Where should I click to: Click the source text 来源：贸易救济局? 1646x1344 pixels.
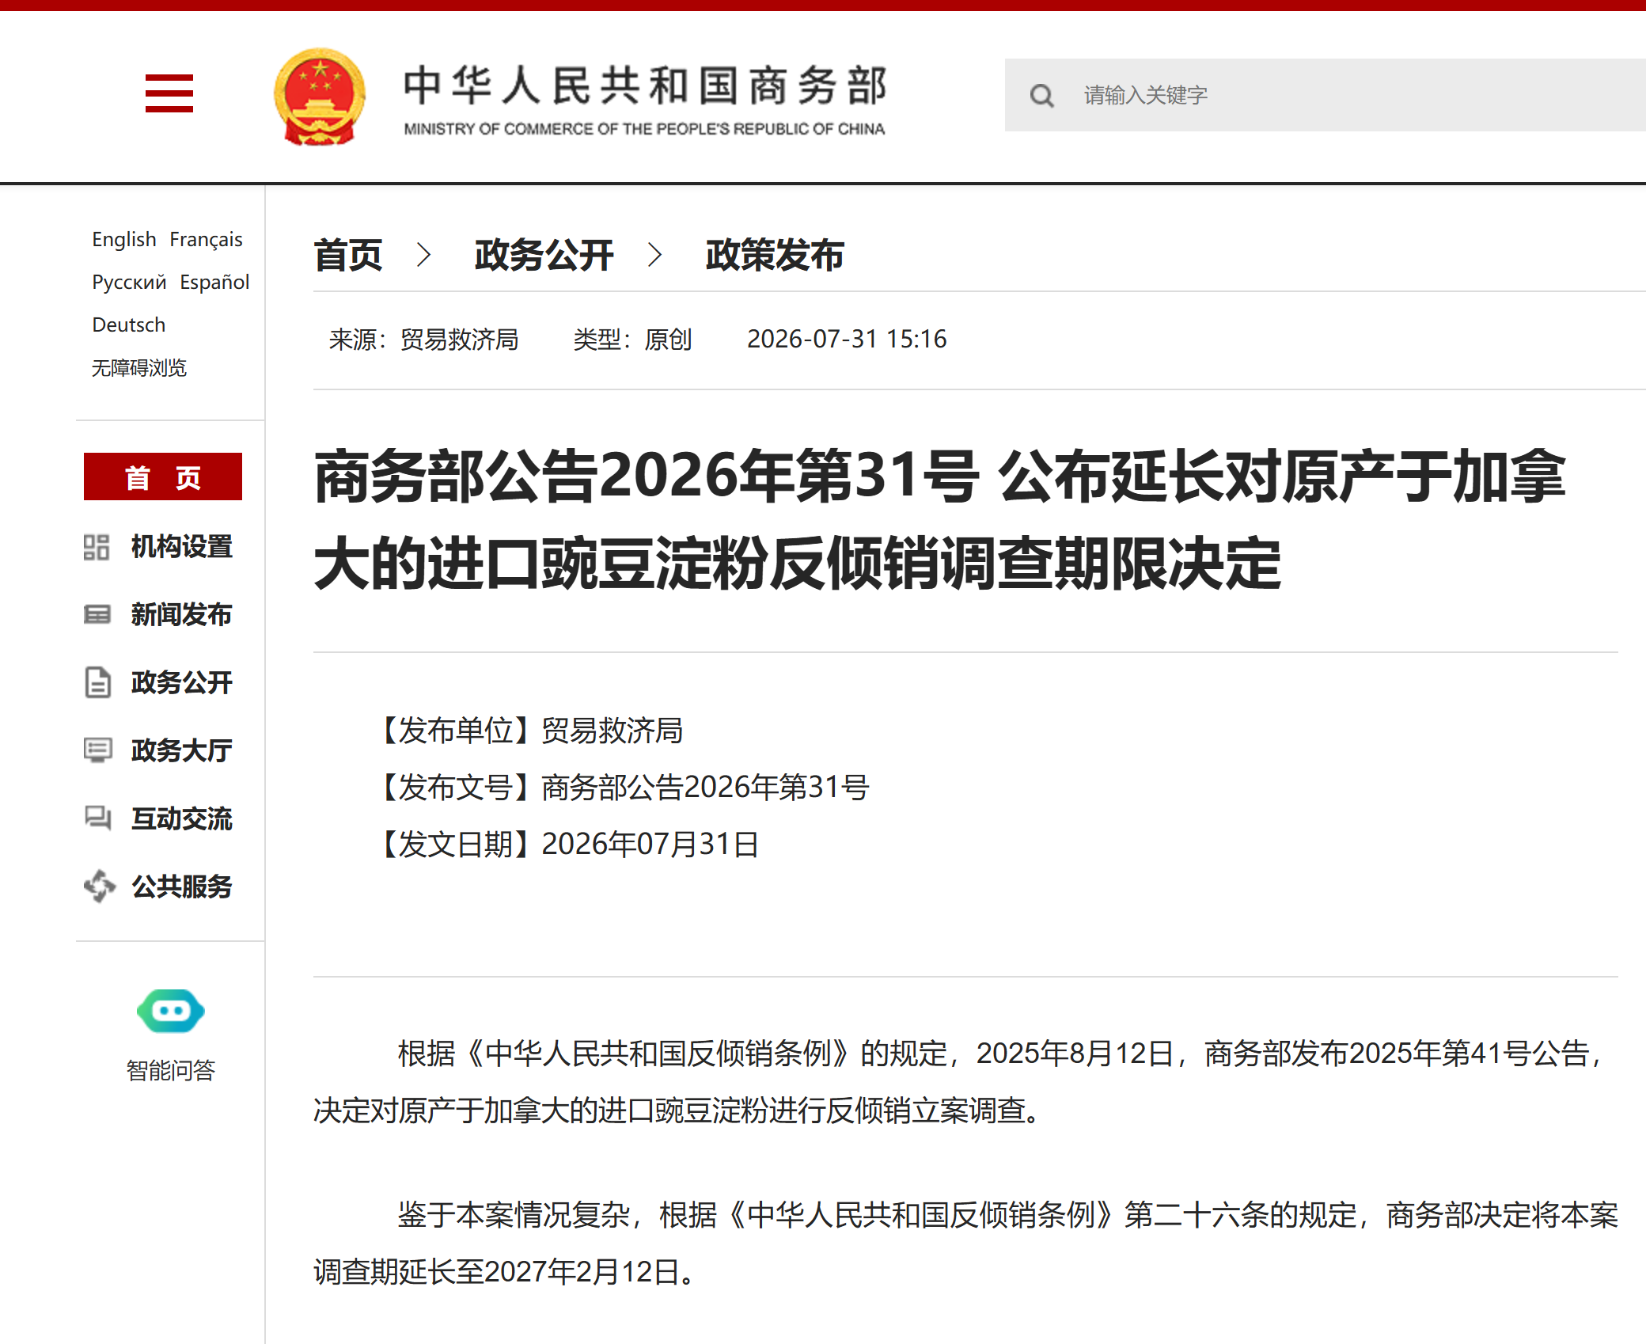[x=423, y=340]
